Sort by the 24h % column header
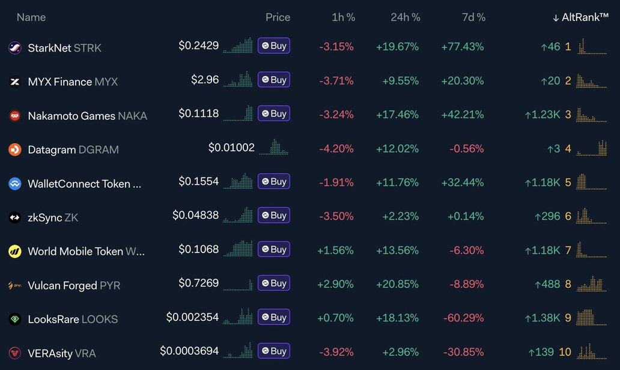Screen dimensions: 620x370 point(406,17)
